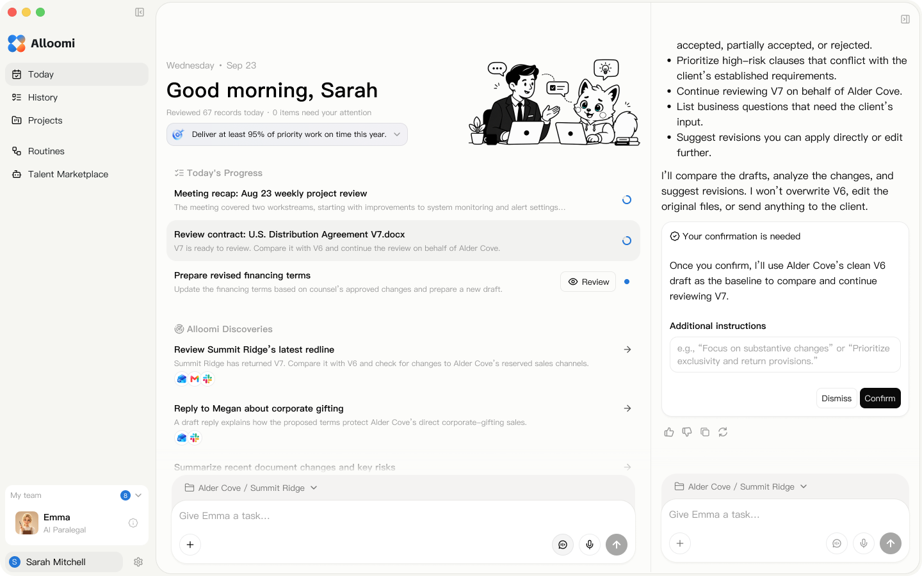Open Meeting recap Aug 23 weekly project review
The height and width of the screenshot is (576, 922).
tap(403, 200)
